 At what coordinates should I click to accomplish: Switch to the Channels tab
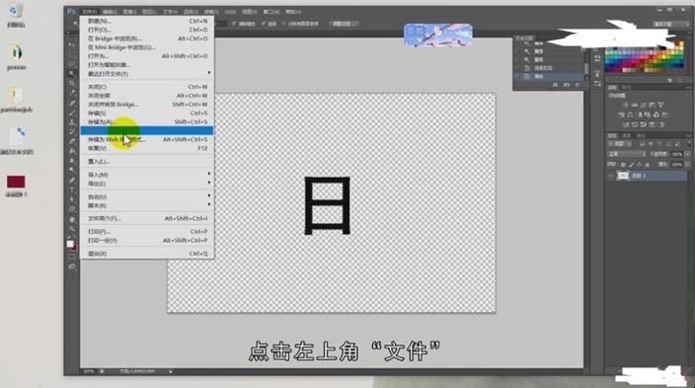coord(627,135)
